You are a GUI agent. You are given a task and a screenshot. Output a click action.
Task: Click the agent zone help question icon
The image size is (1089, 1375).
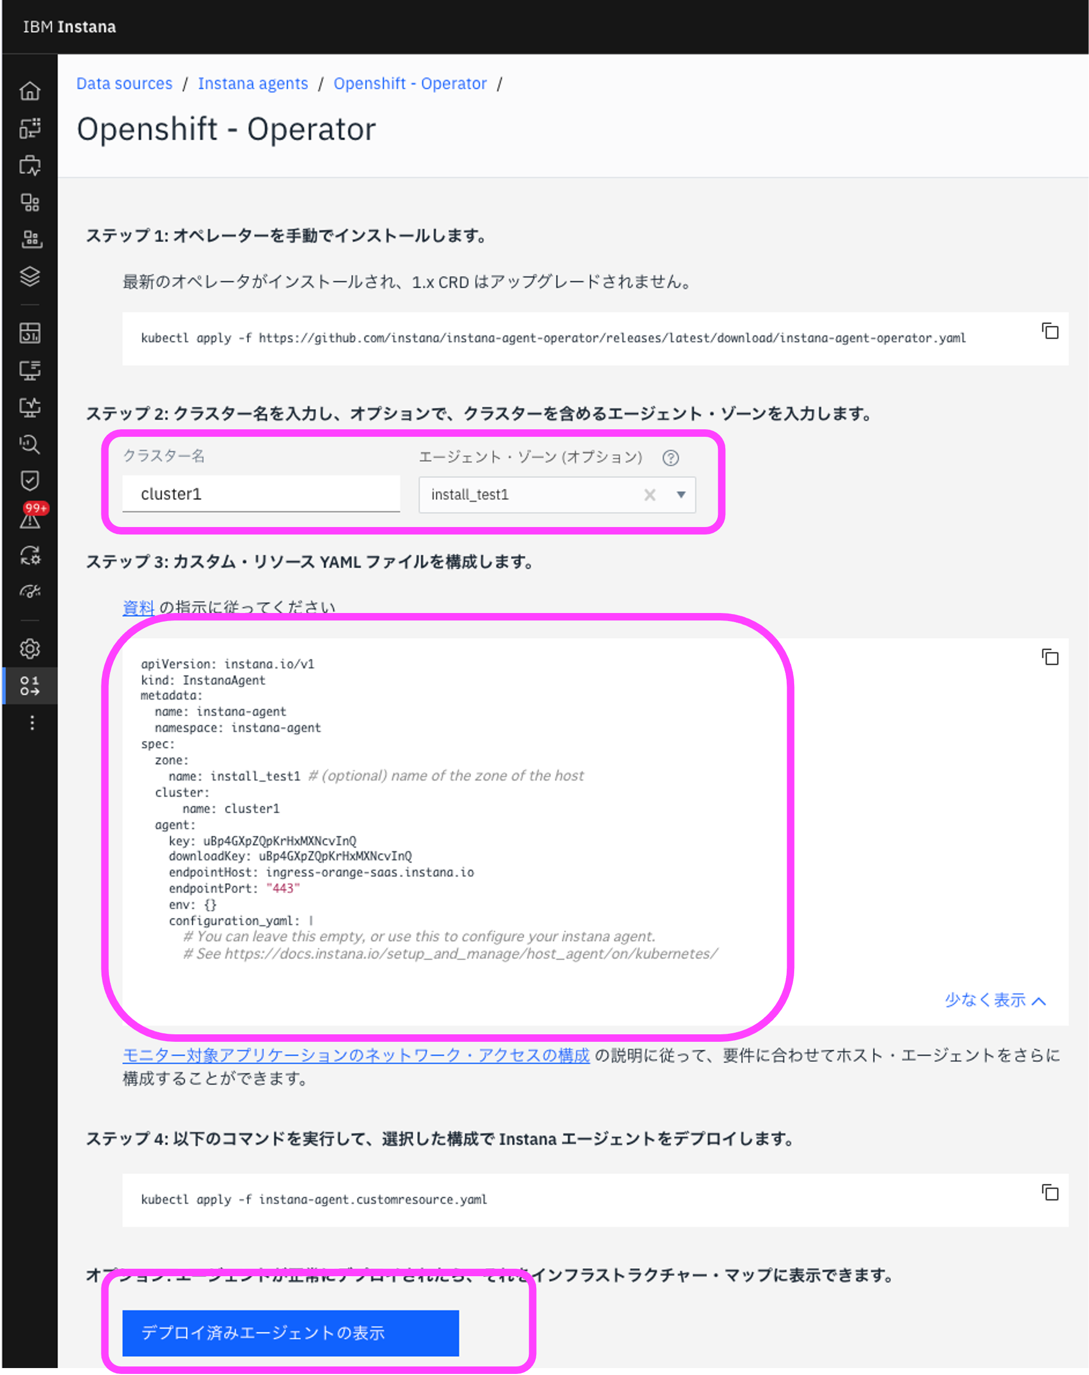point(670,458)
